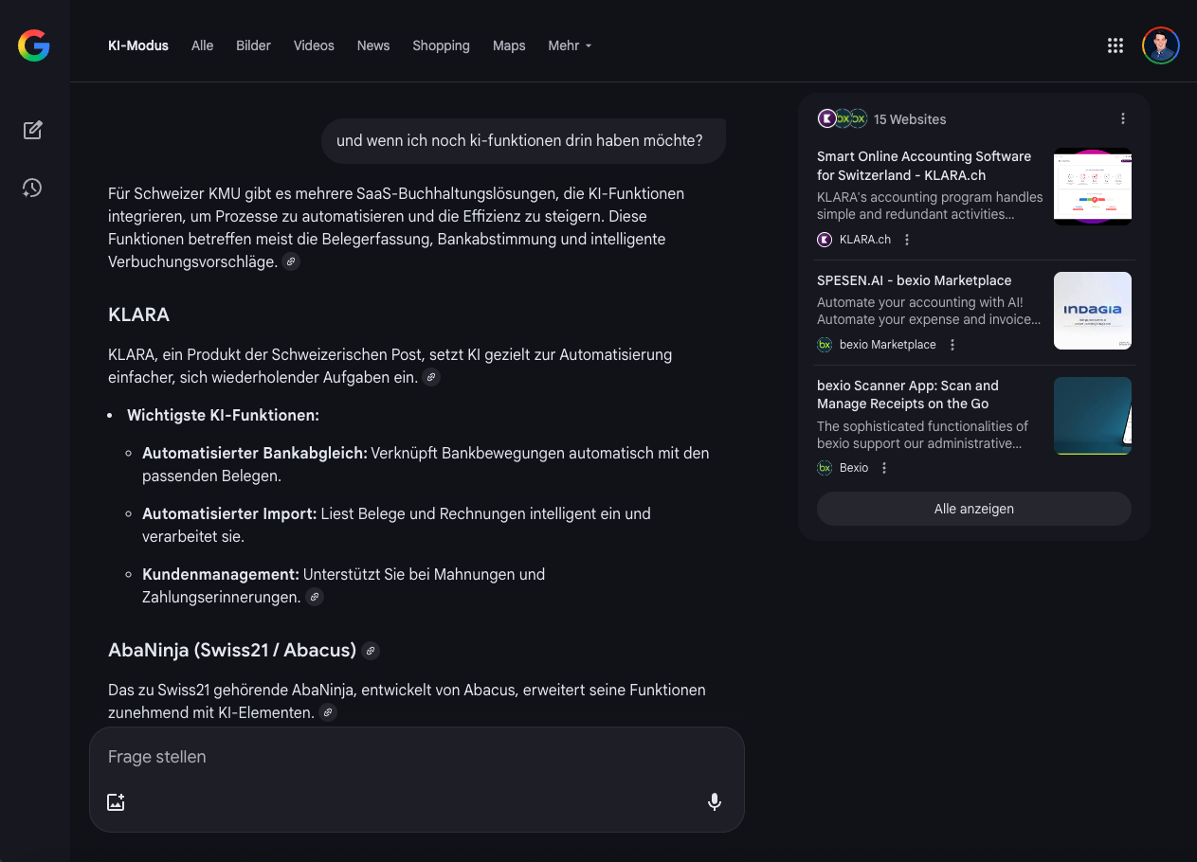Open Smart Online Accounting Software KLARA link
1197x862 pixels.
(x=924, y=166)
